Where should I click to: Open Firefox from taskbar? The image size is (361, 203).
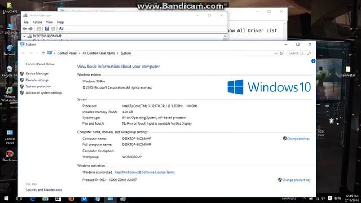pyautogui.click(x=71, y=198)
